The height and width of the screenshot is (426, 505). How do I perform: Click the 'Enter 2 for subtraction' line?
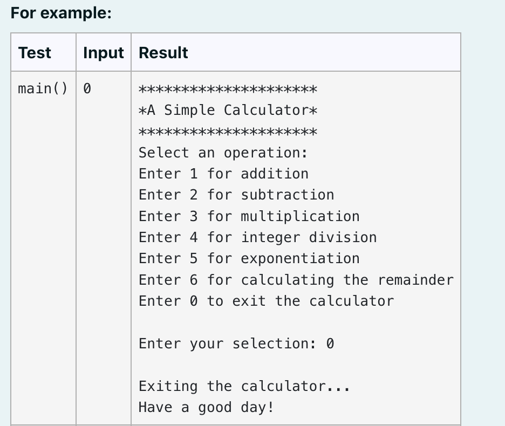click(x=236, y=195)
